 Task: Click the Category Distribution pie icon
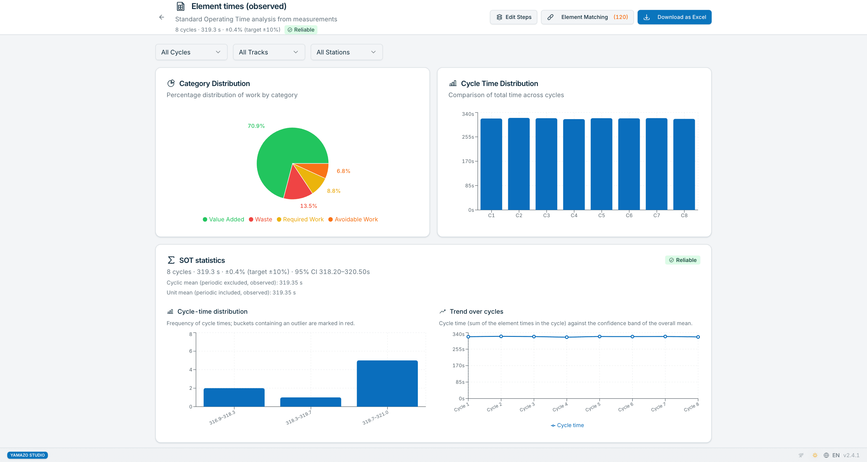click(x=171, y=83)
